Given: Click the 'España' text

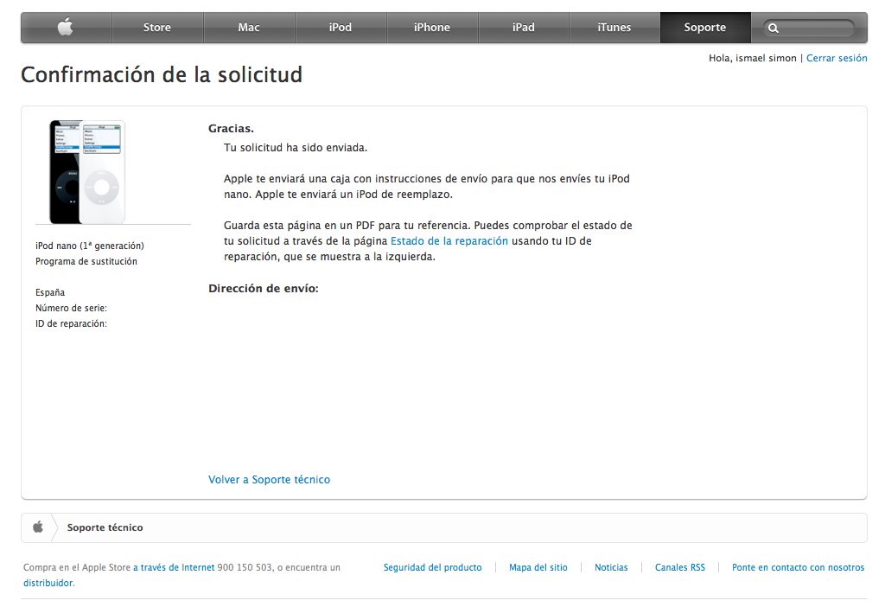Looking at the screenshot, I should 50,292.
